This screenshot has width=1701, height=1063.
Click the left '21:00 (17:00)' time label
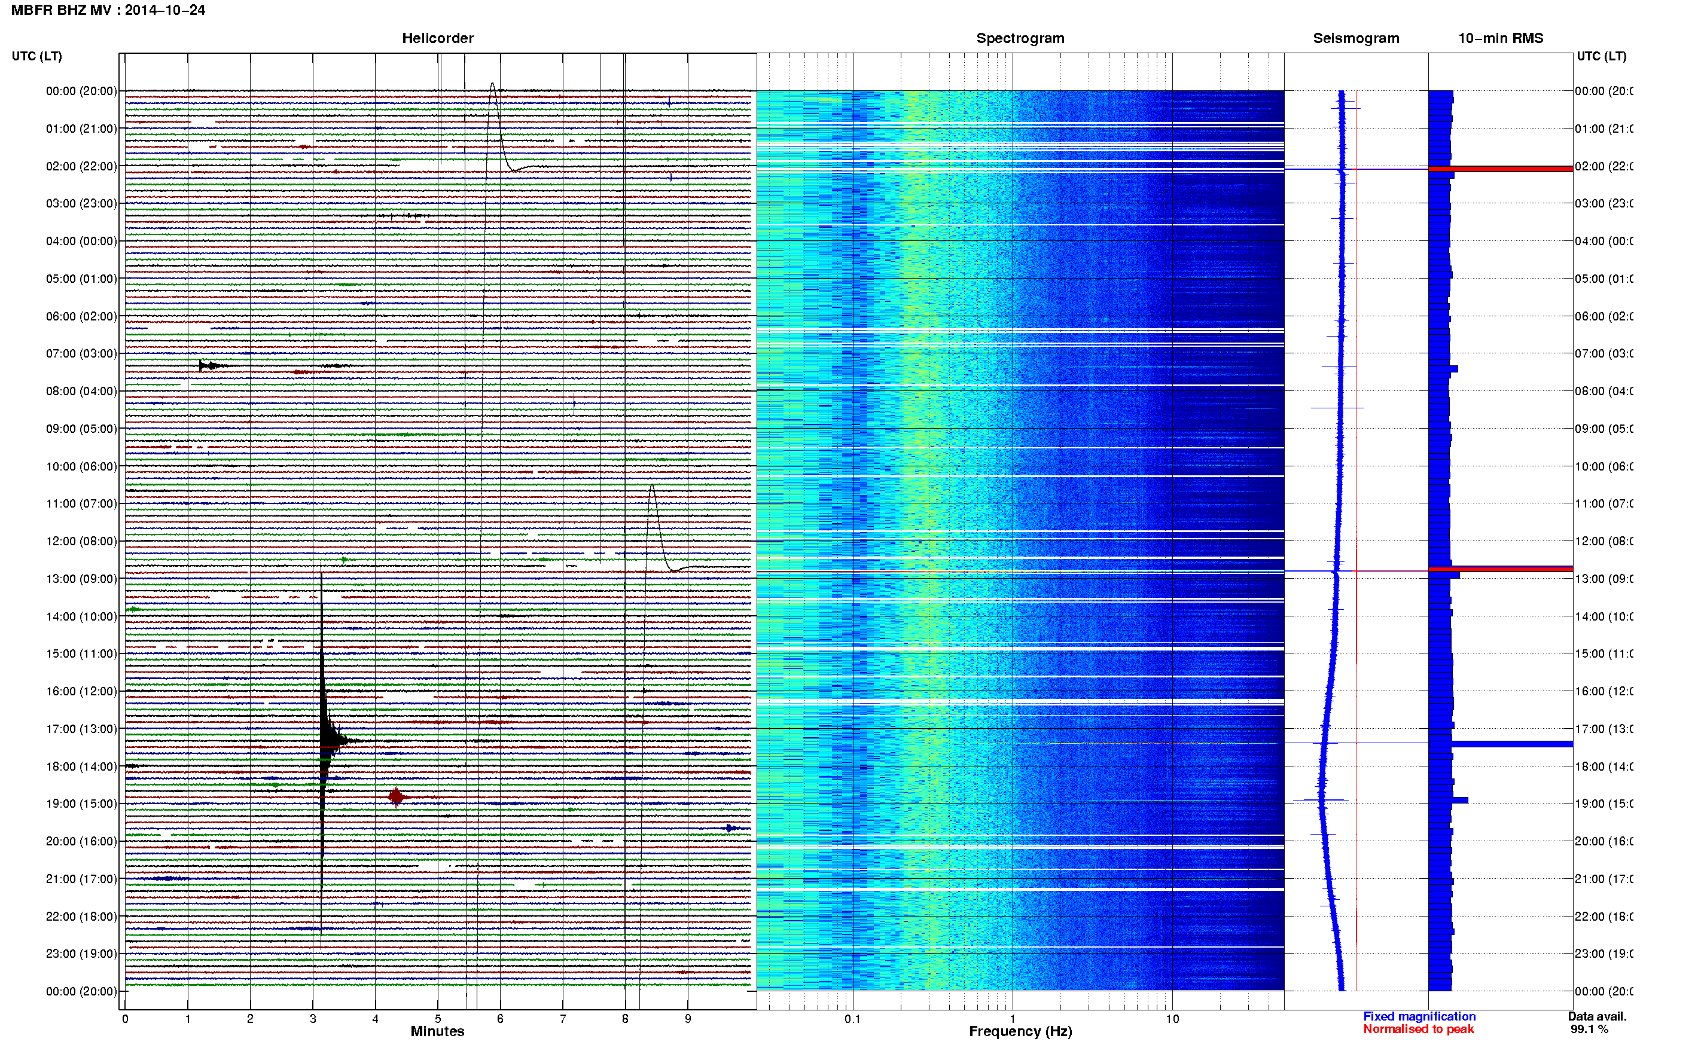point(81,879)
